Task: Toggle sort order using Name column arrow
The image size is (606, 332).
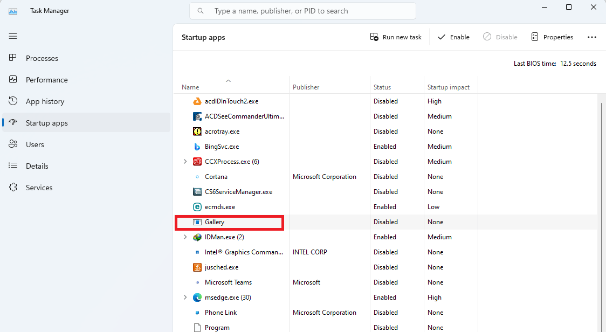Action: (x=228, y=81)
